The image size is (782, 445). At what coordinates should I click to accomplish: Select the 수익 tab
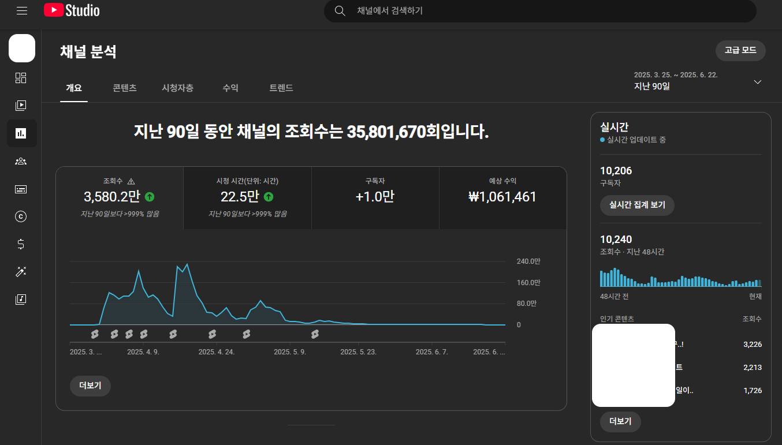click(x=230, y=88)
